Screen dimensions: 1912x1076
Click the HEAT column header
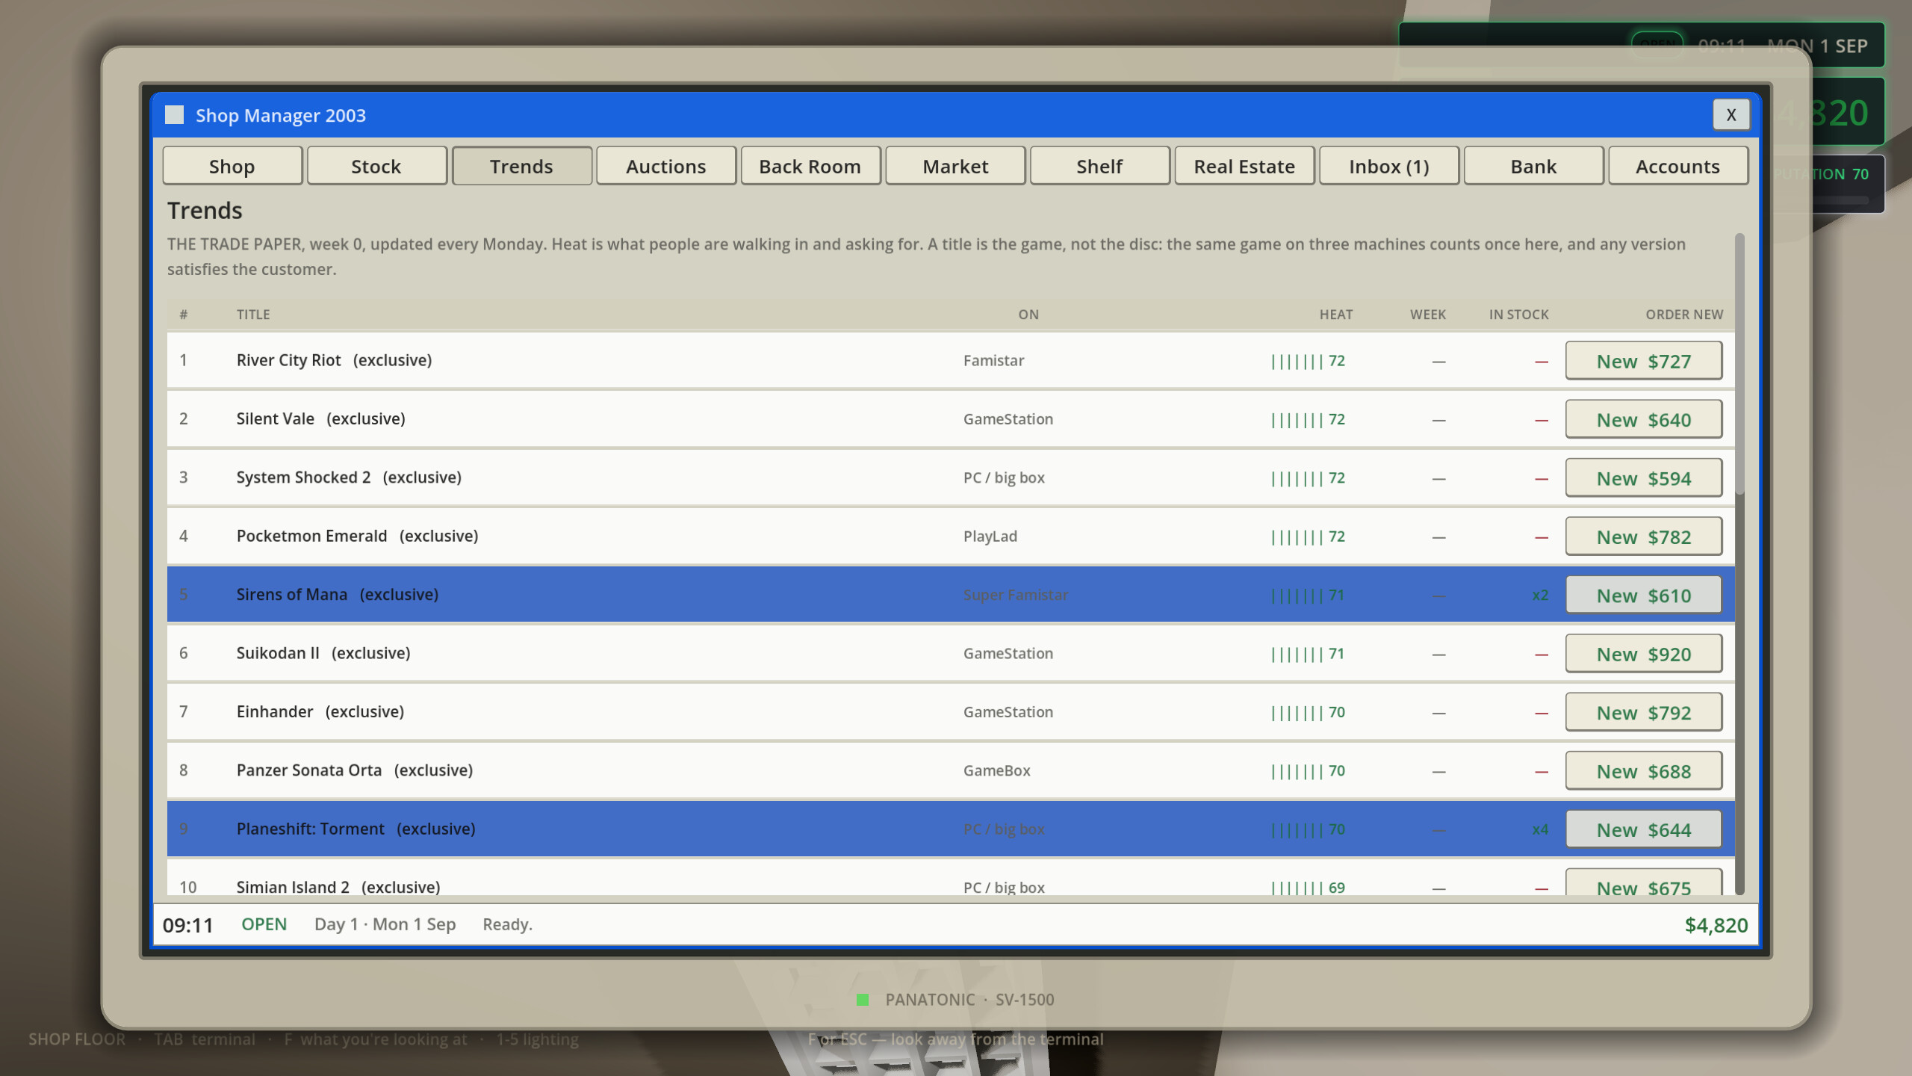[1335, 315]
